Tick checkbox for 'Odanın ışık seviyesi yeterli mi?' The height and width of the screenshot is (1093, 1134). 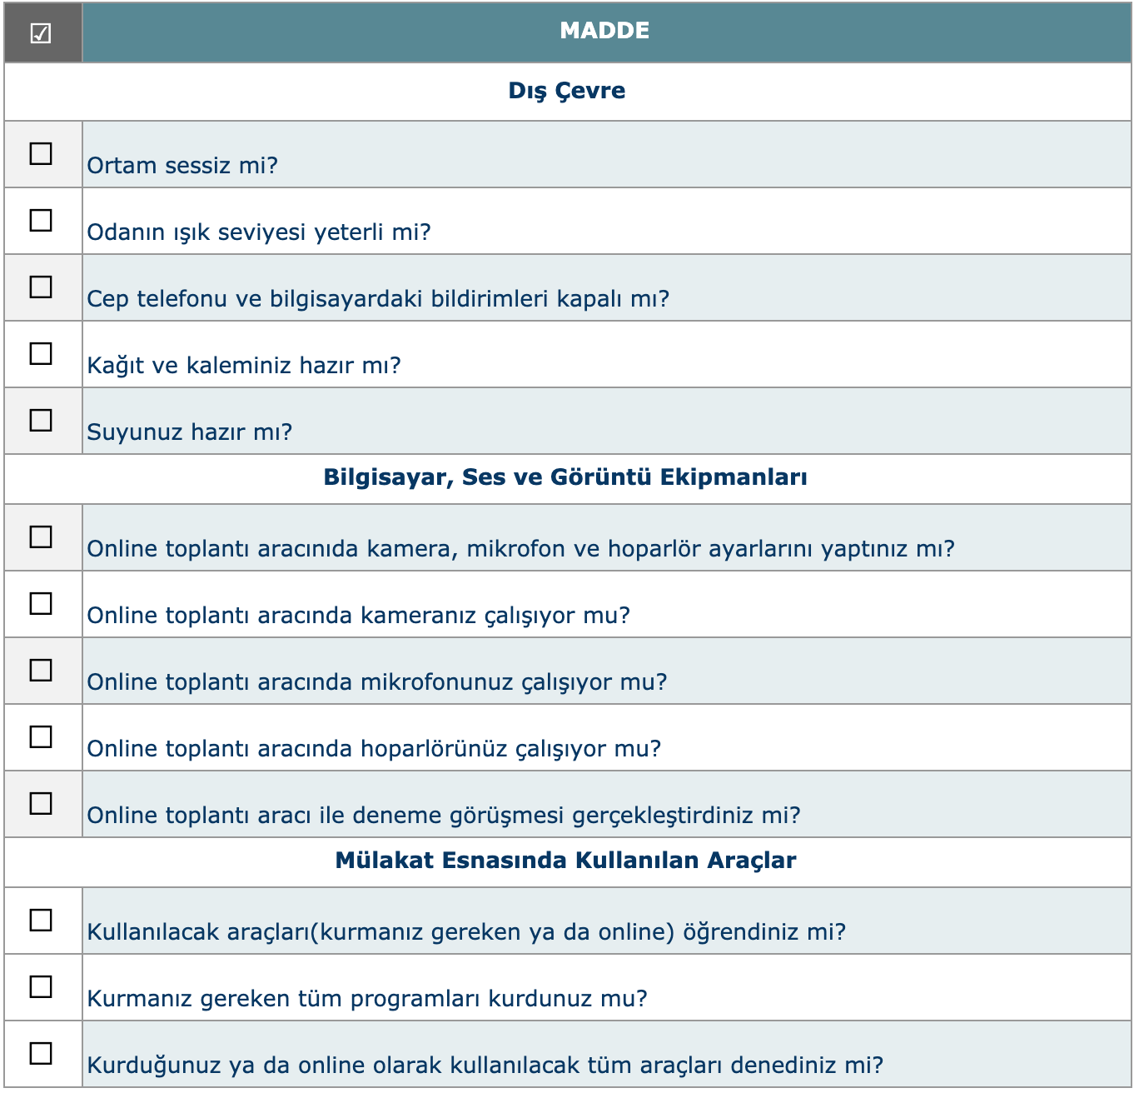tap(41, 221)
